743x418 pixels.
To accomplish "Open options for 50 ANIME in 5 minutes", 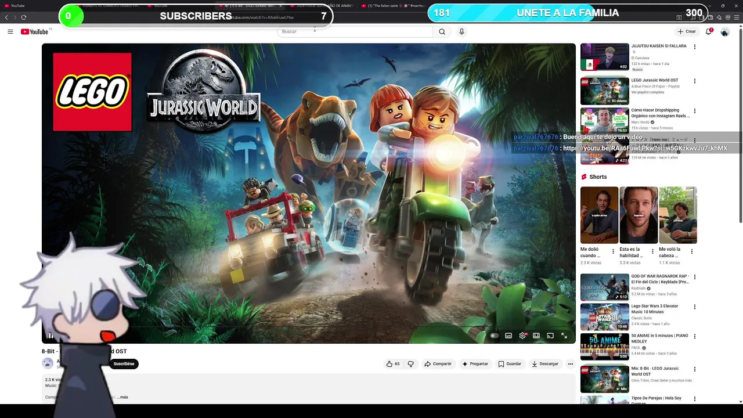I will coord(694,336).
